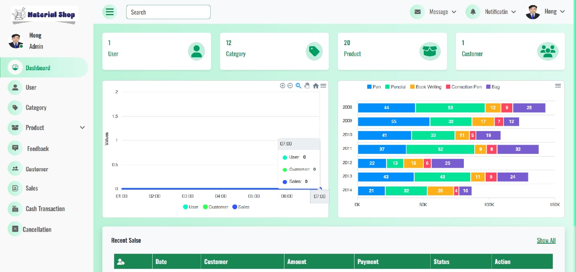Click the Cash Transaction register icon
Image resolution: width=576 pixels, height=272 pixels.
tap(15, 208)
